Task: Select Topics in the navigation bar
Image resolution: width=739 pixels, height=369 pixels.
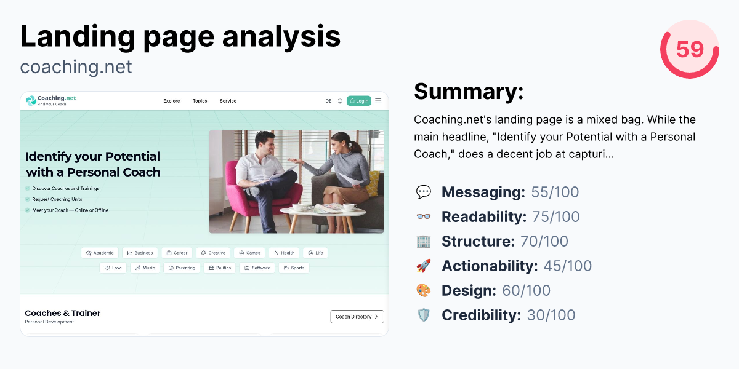Action: coord(200,101)
